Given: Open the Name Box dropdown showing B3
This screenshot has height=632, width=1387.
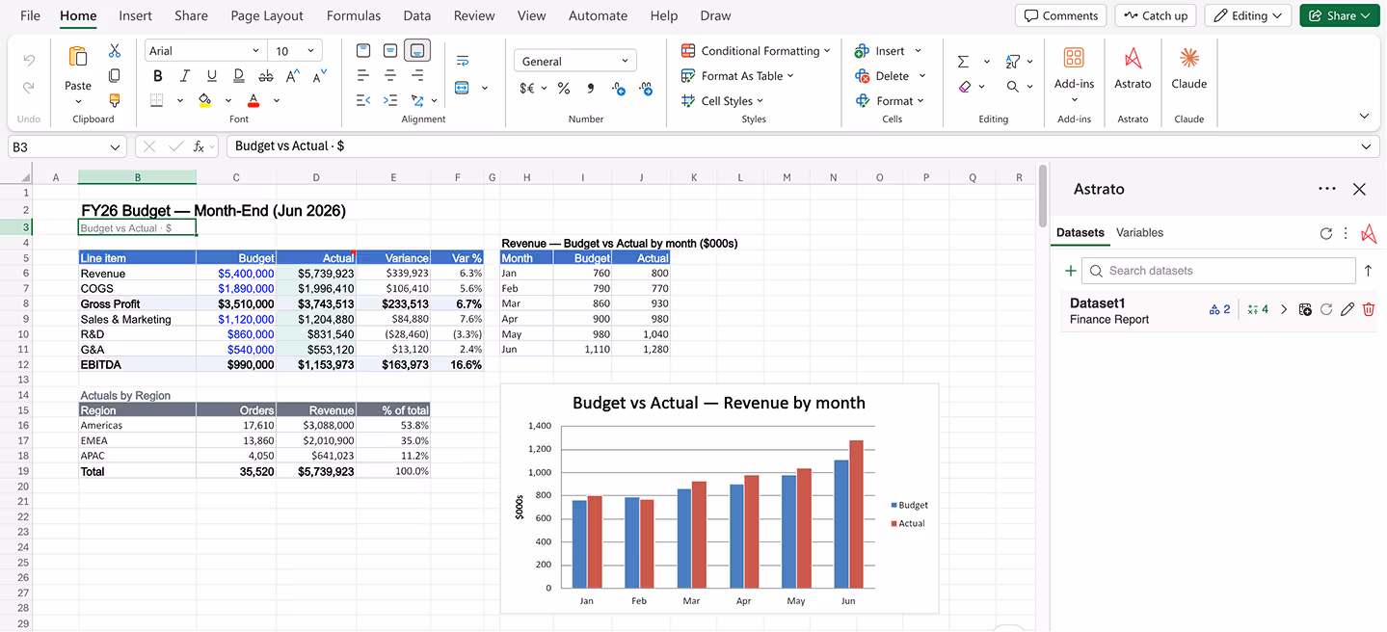Looking at the screenshot, I should point(116,147).
